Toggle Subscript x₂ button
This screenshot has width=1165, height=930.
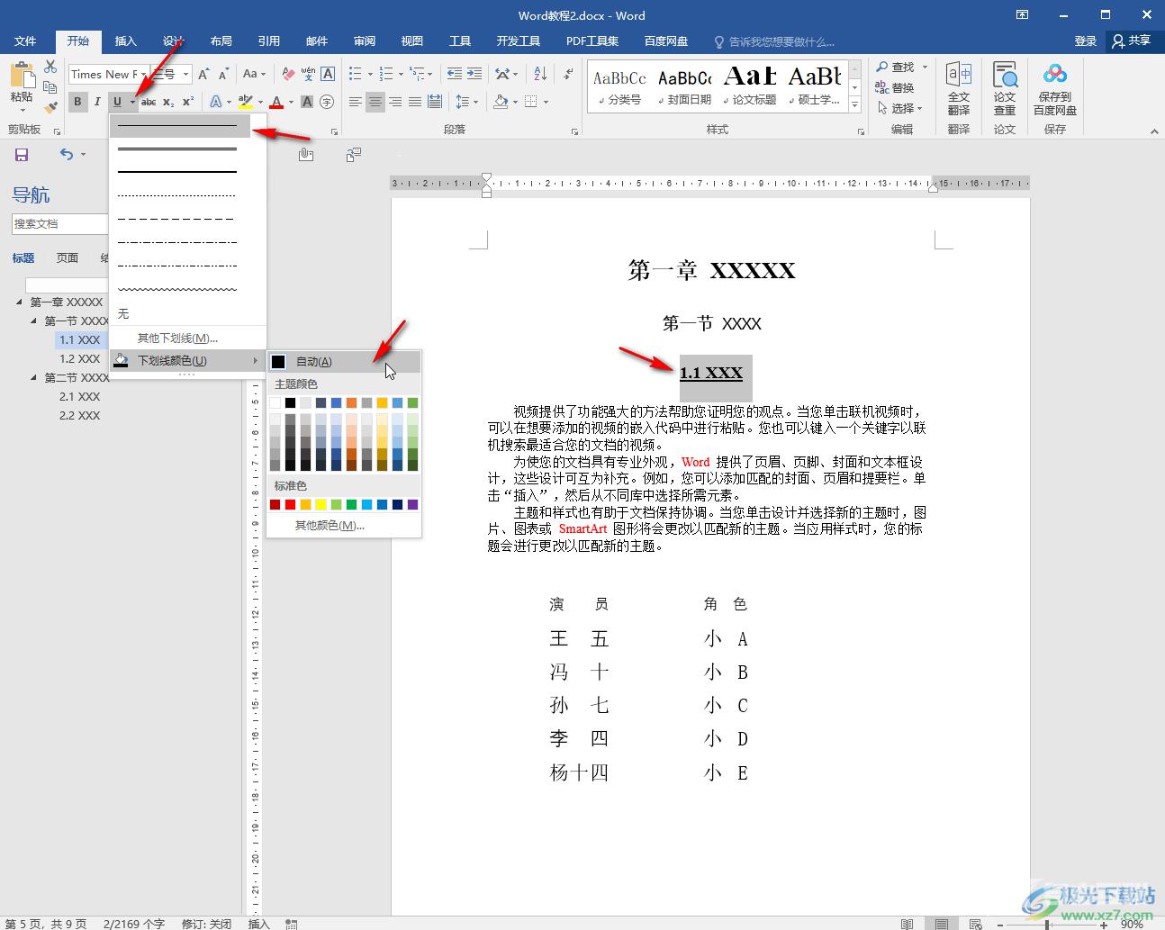[168, 102]
